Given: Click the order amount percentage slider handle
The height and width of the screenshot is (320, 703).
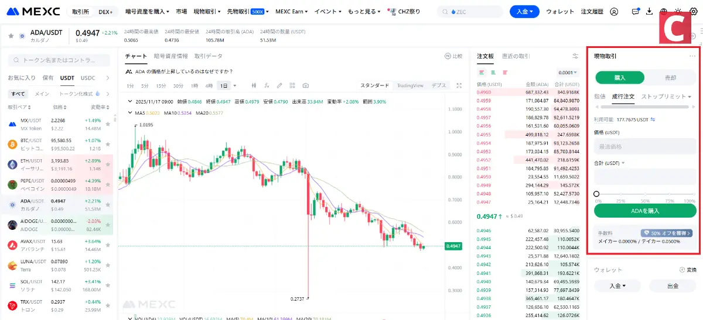Looking at the screenshot, I should click(x=596, y=194).
